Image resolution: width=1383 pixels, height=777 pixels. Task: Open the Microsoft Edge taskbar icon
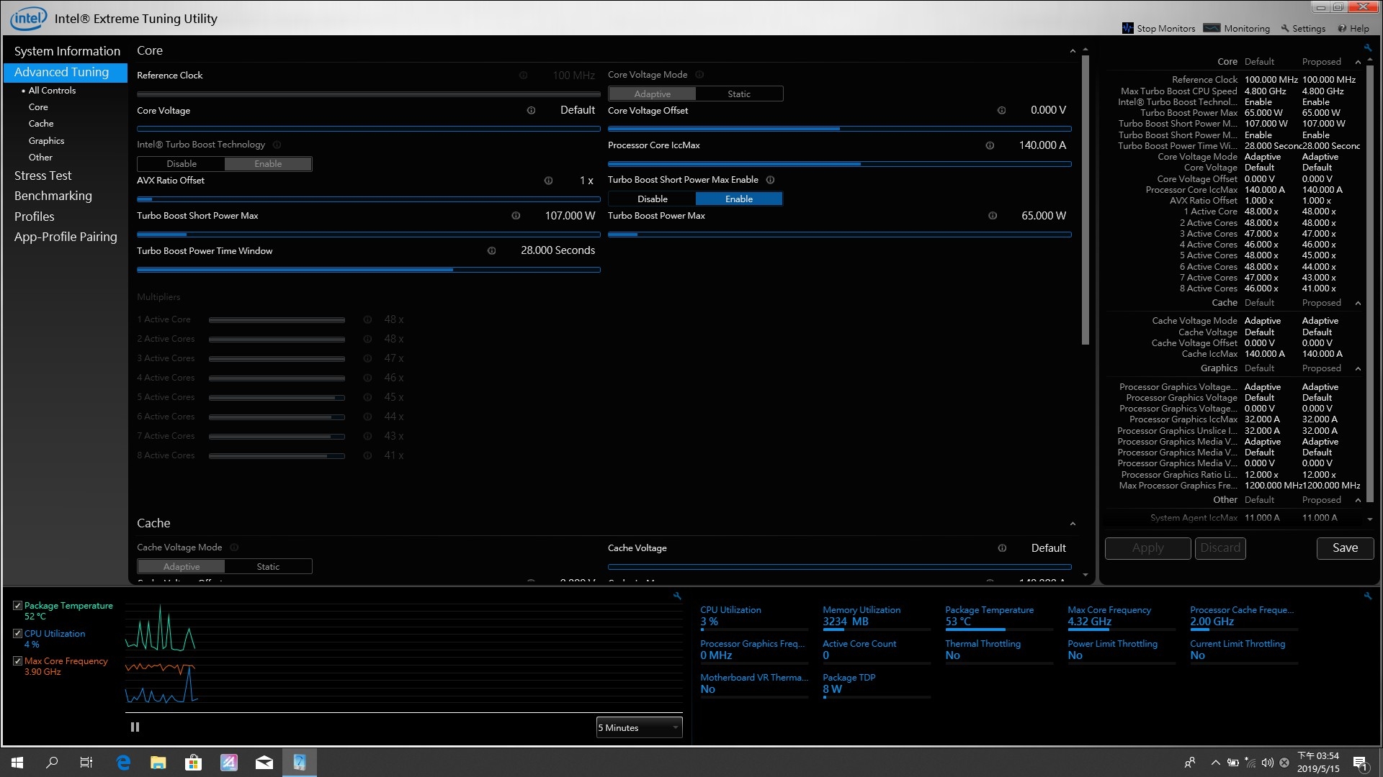click(123, 763)
